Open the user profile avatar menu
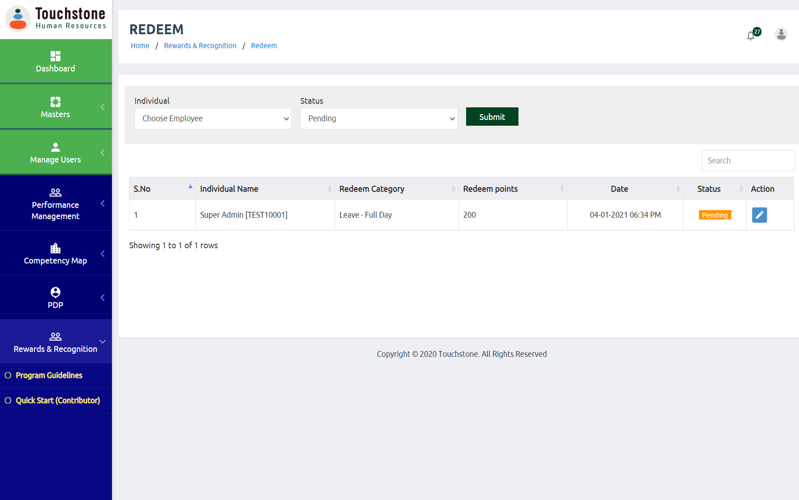799x500 pixels. click(x=781, y=34)
